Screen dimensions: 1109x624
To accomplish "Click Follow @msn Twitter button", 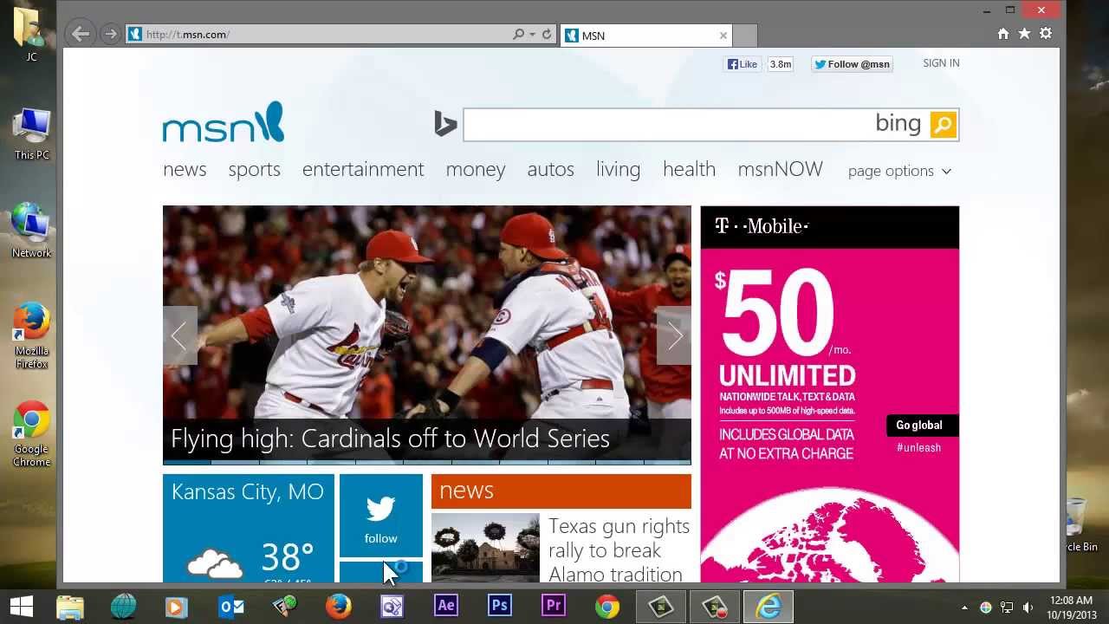I will pyautogui.click(x=852, y=64).
